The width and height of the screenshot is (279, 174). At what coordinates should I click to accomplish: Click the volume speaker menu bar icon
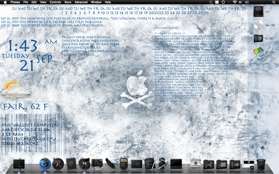[x=240, y=2]
